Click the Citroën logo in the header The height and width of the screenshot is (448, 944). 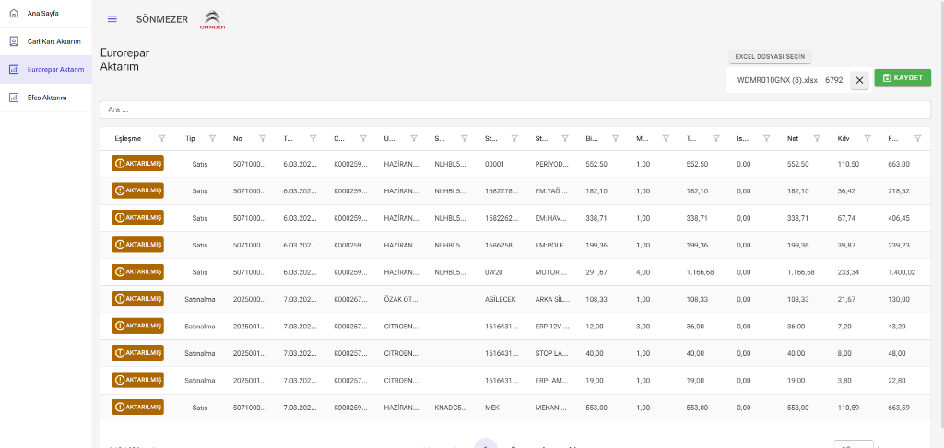[213, 19]
